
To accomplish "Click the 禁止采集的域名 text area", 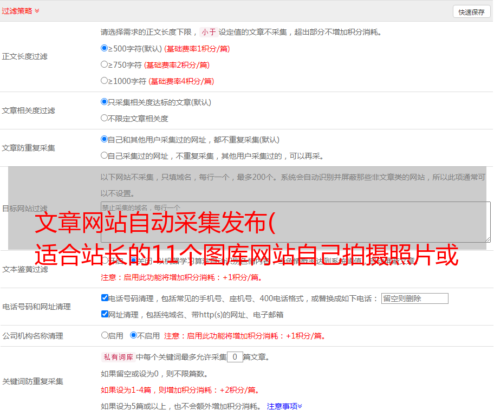I will 295,222.
